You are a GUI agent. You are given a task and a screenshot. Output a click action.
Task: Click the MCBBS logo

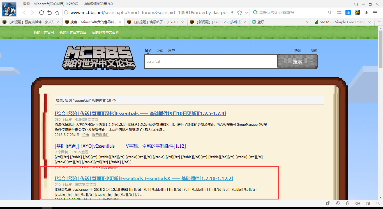pyautogui.click(x=98, y=58)
